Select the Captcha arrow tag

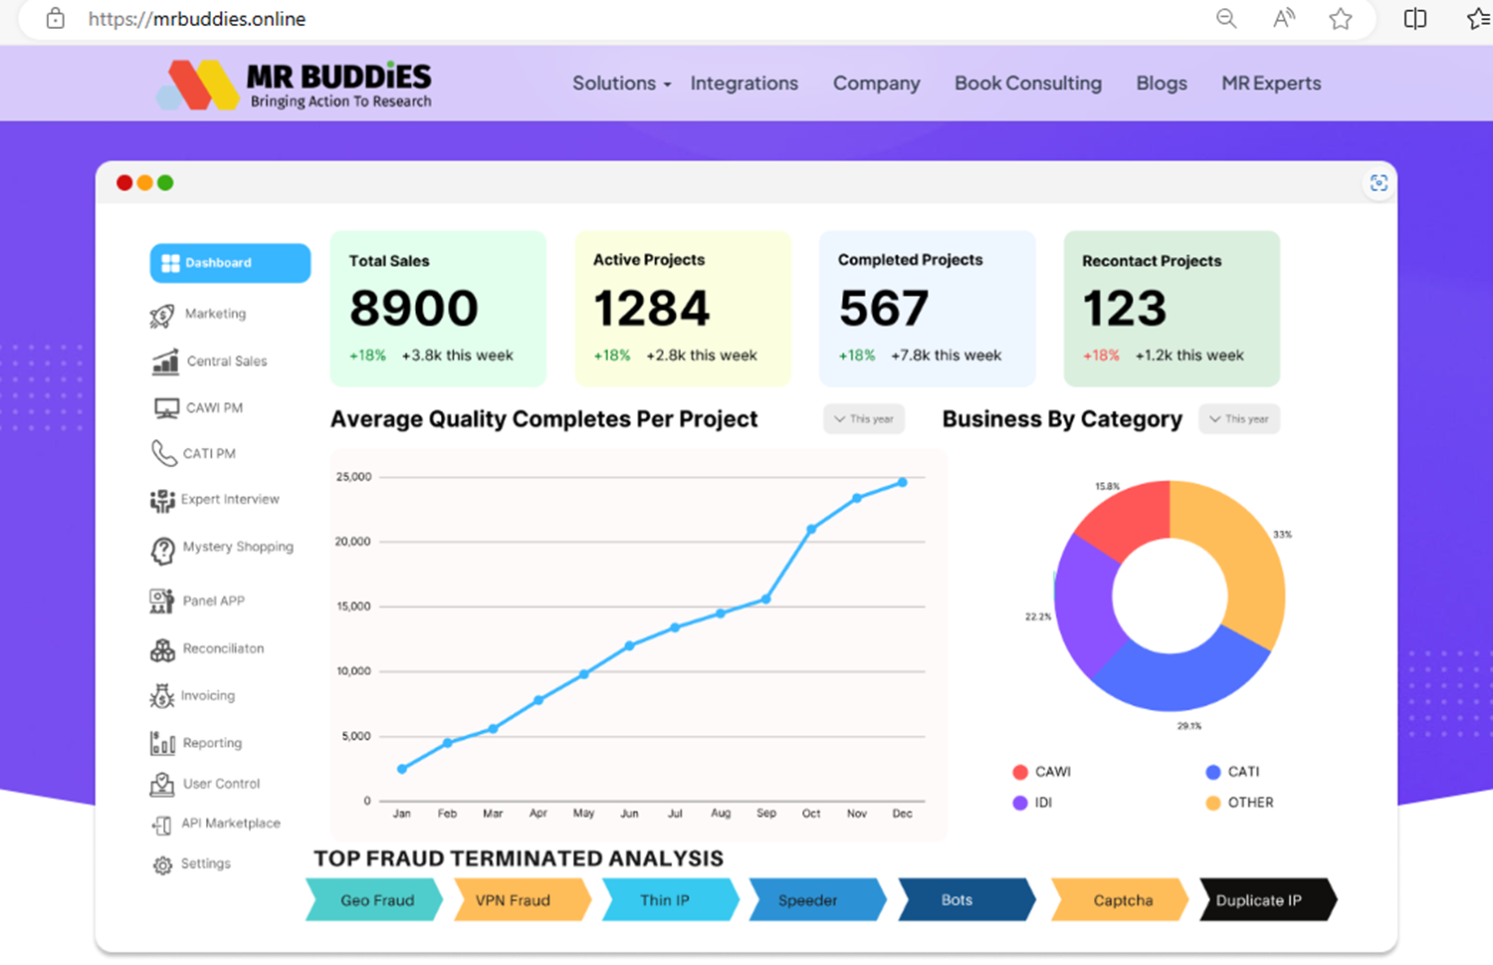click(x=1120, y=900)
